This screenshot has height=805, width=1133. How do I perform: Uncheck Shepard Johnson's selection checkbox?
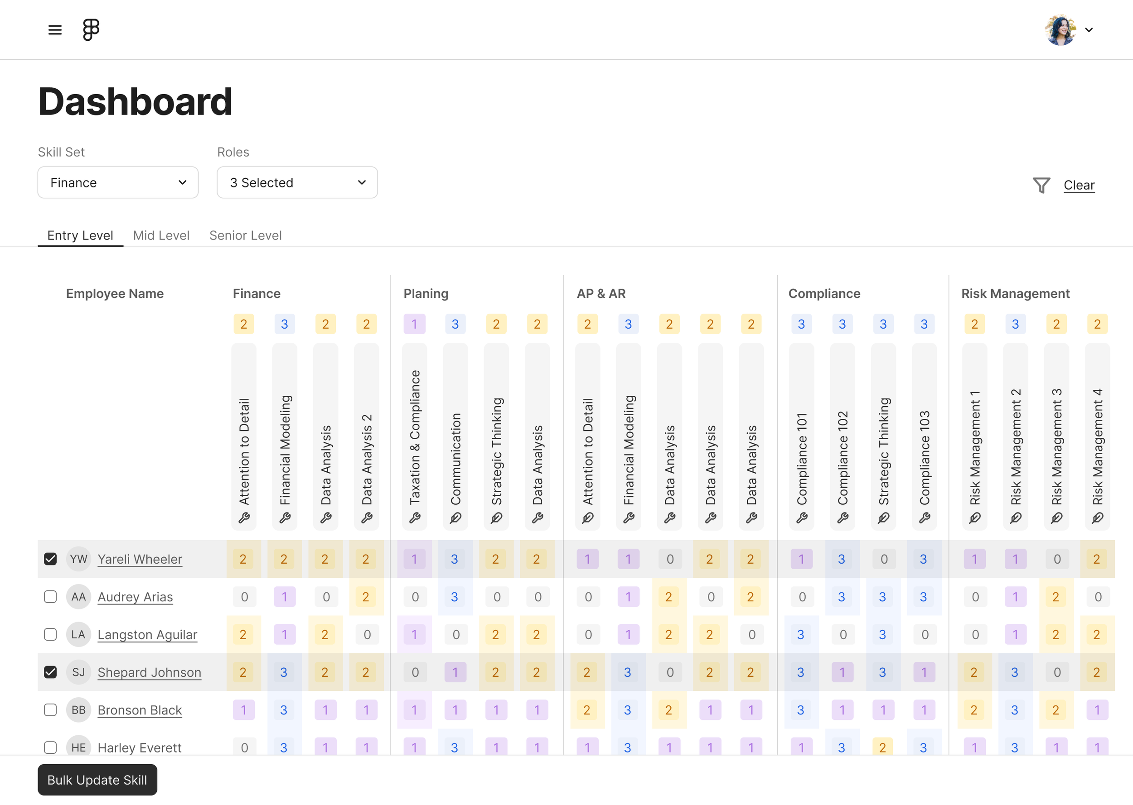pyautogui.click(x=50, y=672)
